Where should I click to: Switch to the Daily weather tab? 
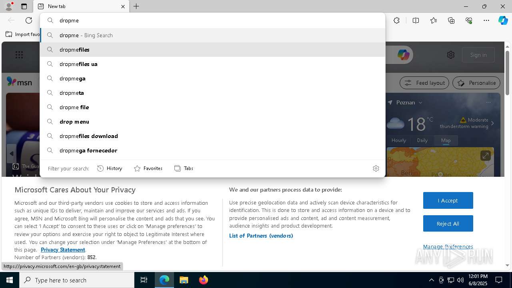pyautogui.click(x=422, y=140)
